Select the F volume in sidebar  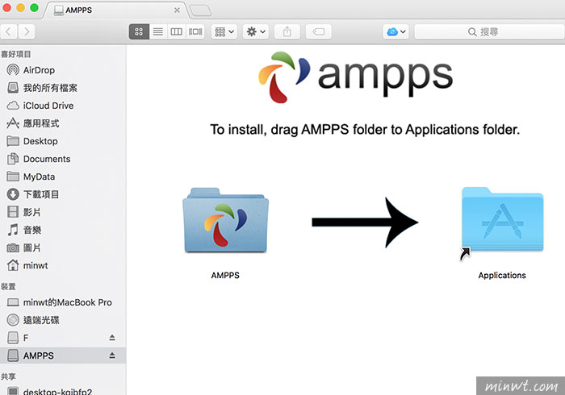[x=63, y=338]
